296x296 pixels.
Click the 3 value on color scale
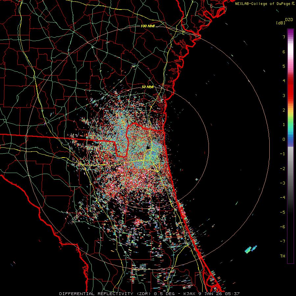click(x=284, y=95)
